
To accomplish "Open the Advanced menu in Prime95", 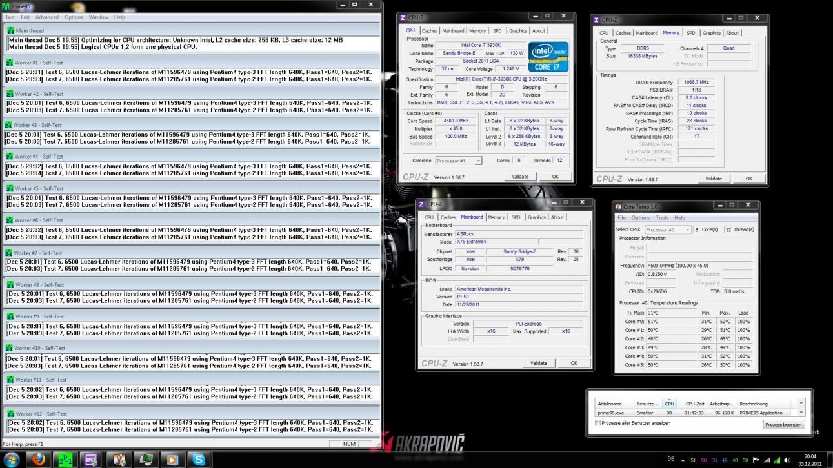I will click(x=47, y=17).
